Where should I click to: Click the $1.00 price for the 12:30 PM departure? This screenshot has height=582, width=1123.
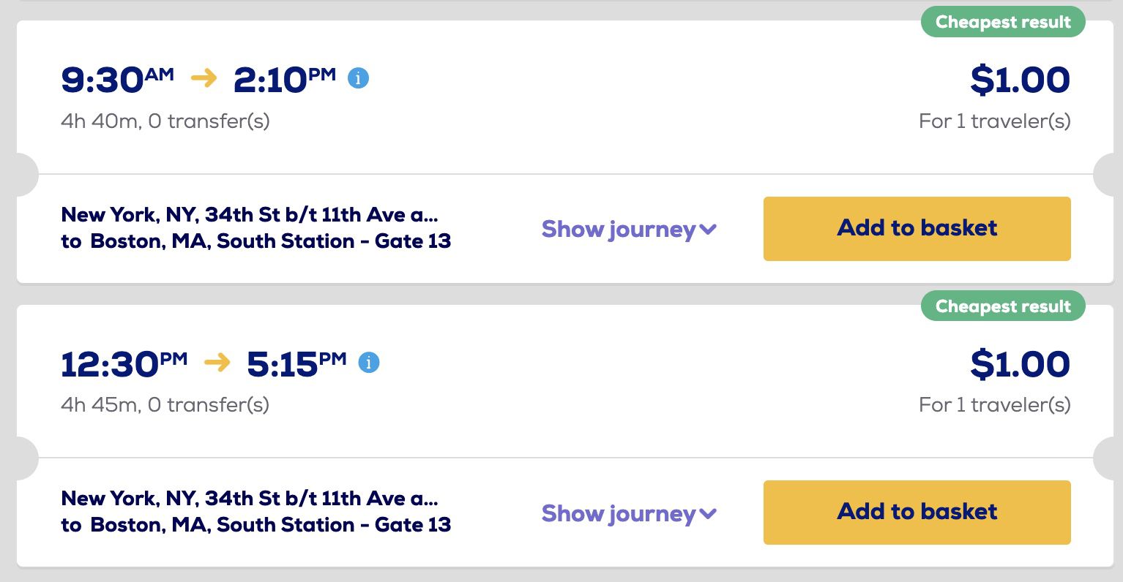(x=1020, y=363)
